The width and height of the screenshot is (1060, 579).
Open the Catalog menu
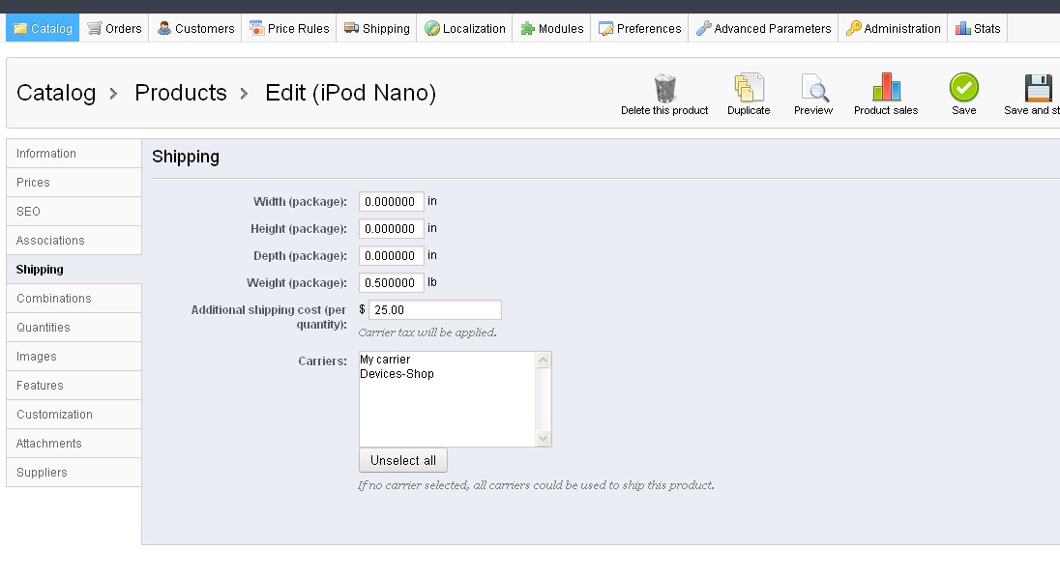pos(43,28)
